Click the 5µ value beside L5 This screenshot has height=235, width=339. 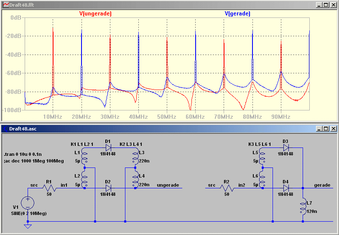256,161
